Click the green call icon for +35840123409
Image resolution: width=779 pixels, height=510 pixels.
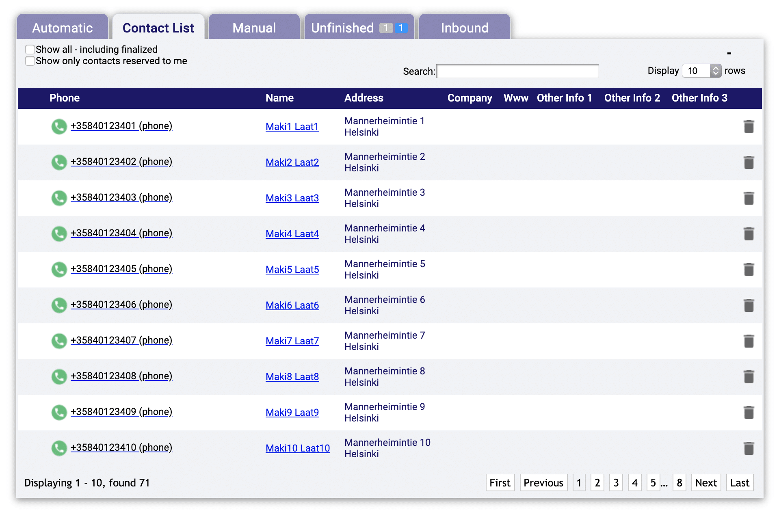pos(59,413)
